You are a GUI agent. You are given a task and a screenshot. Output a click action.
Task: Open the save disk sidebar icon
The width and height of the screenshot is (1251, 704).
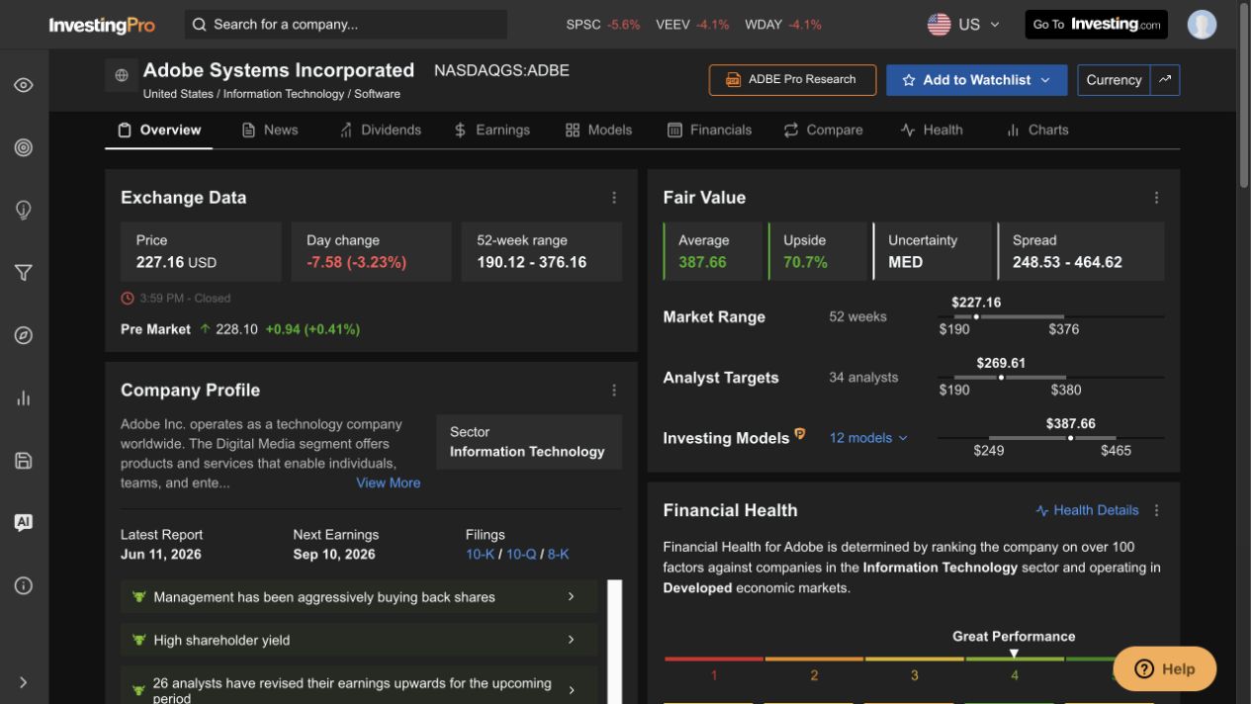coord(24,461)
